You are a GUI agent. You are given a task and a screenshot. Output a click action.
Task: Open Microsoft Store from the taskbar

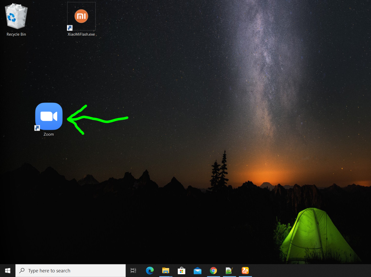click(181, 271)
